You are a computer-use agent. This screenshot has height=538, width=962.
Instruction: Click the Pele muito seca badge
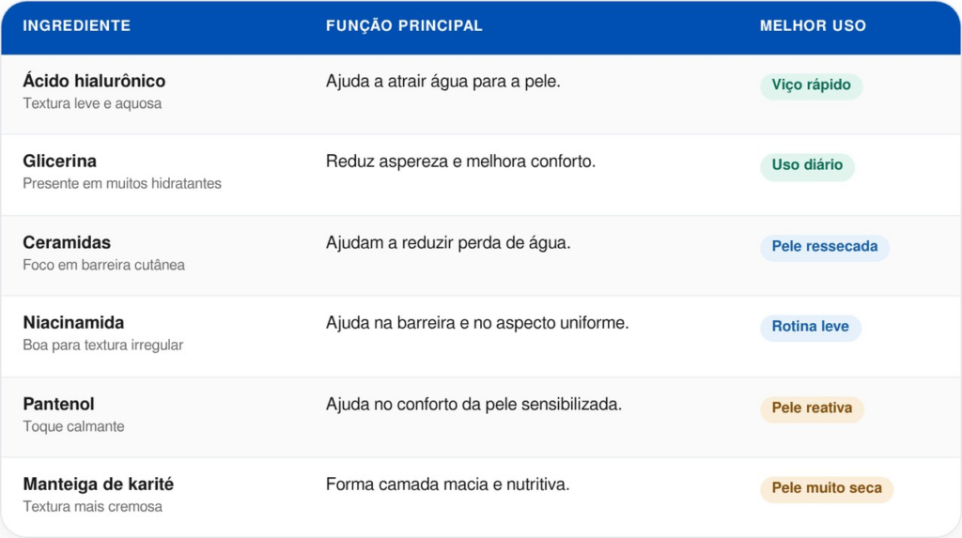point(827,488)
